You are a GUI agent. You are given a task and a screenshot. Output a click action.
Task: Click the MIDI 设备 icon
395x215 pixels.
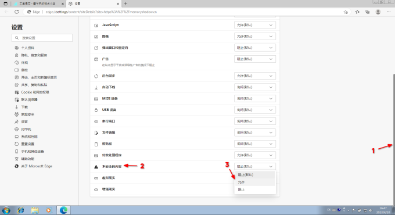pyautogui.click(x=96, y=99)
